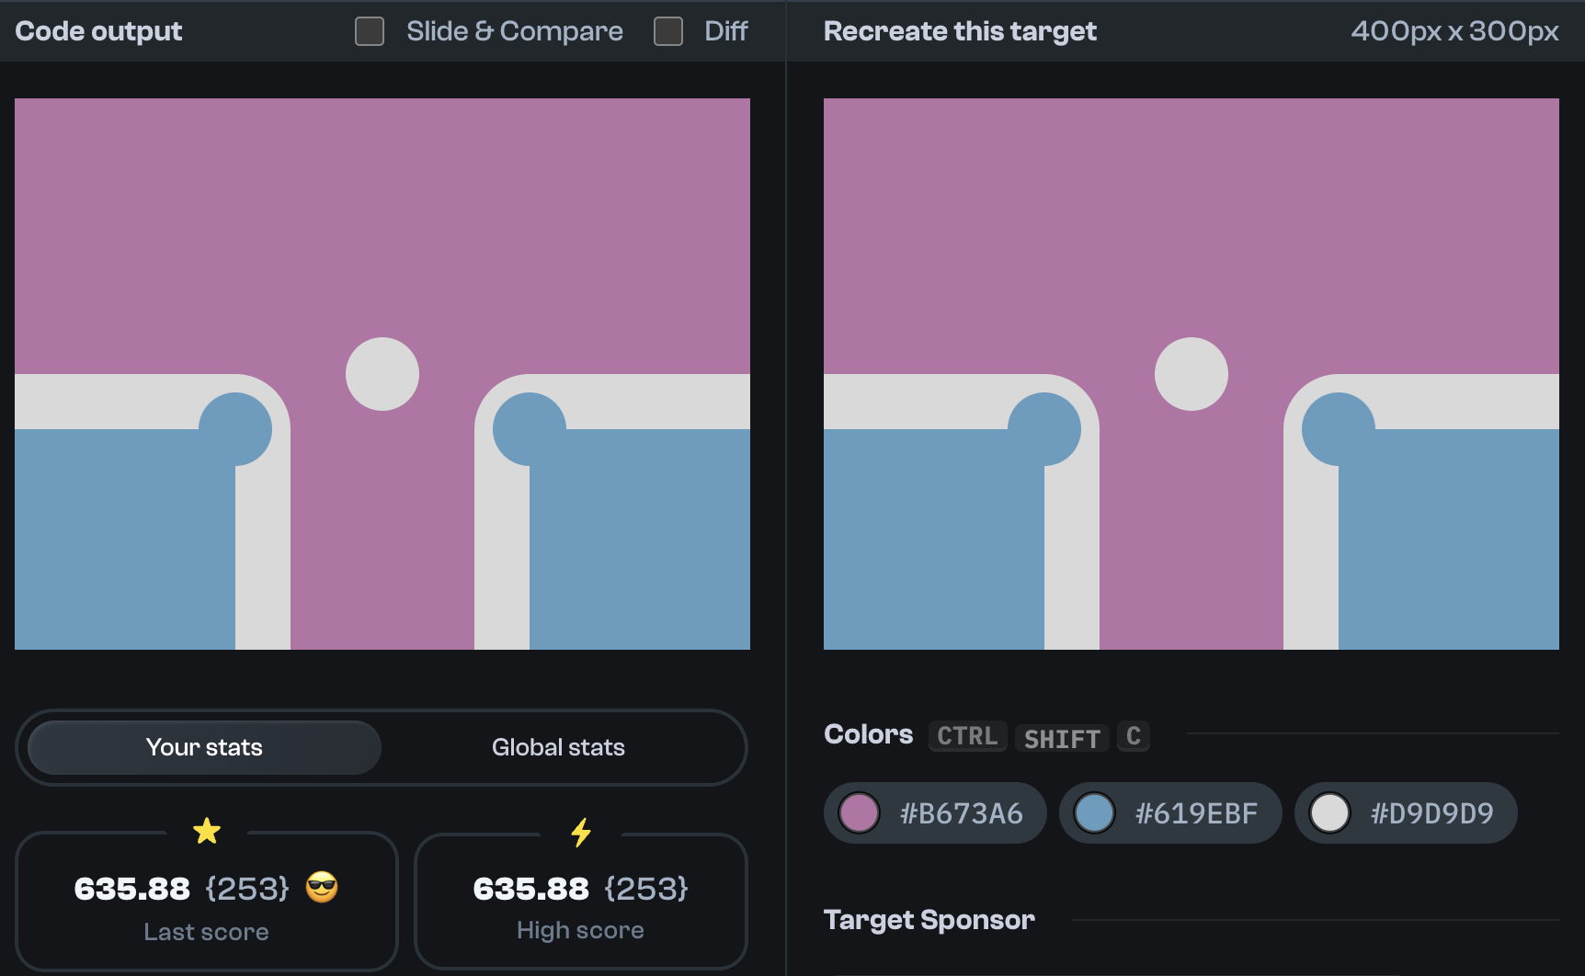Click the Last score card

206,901
